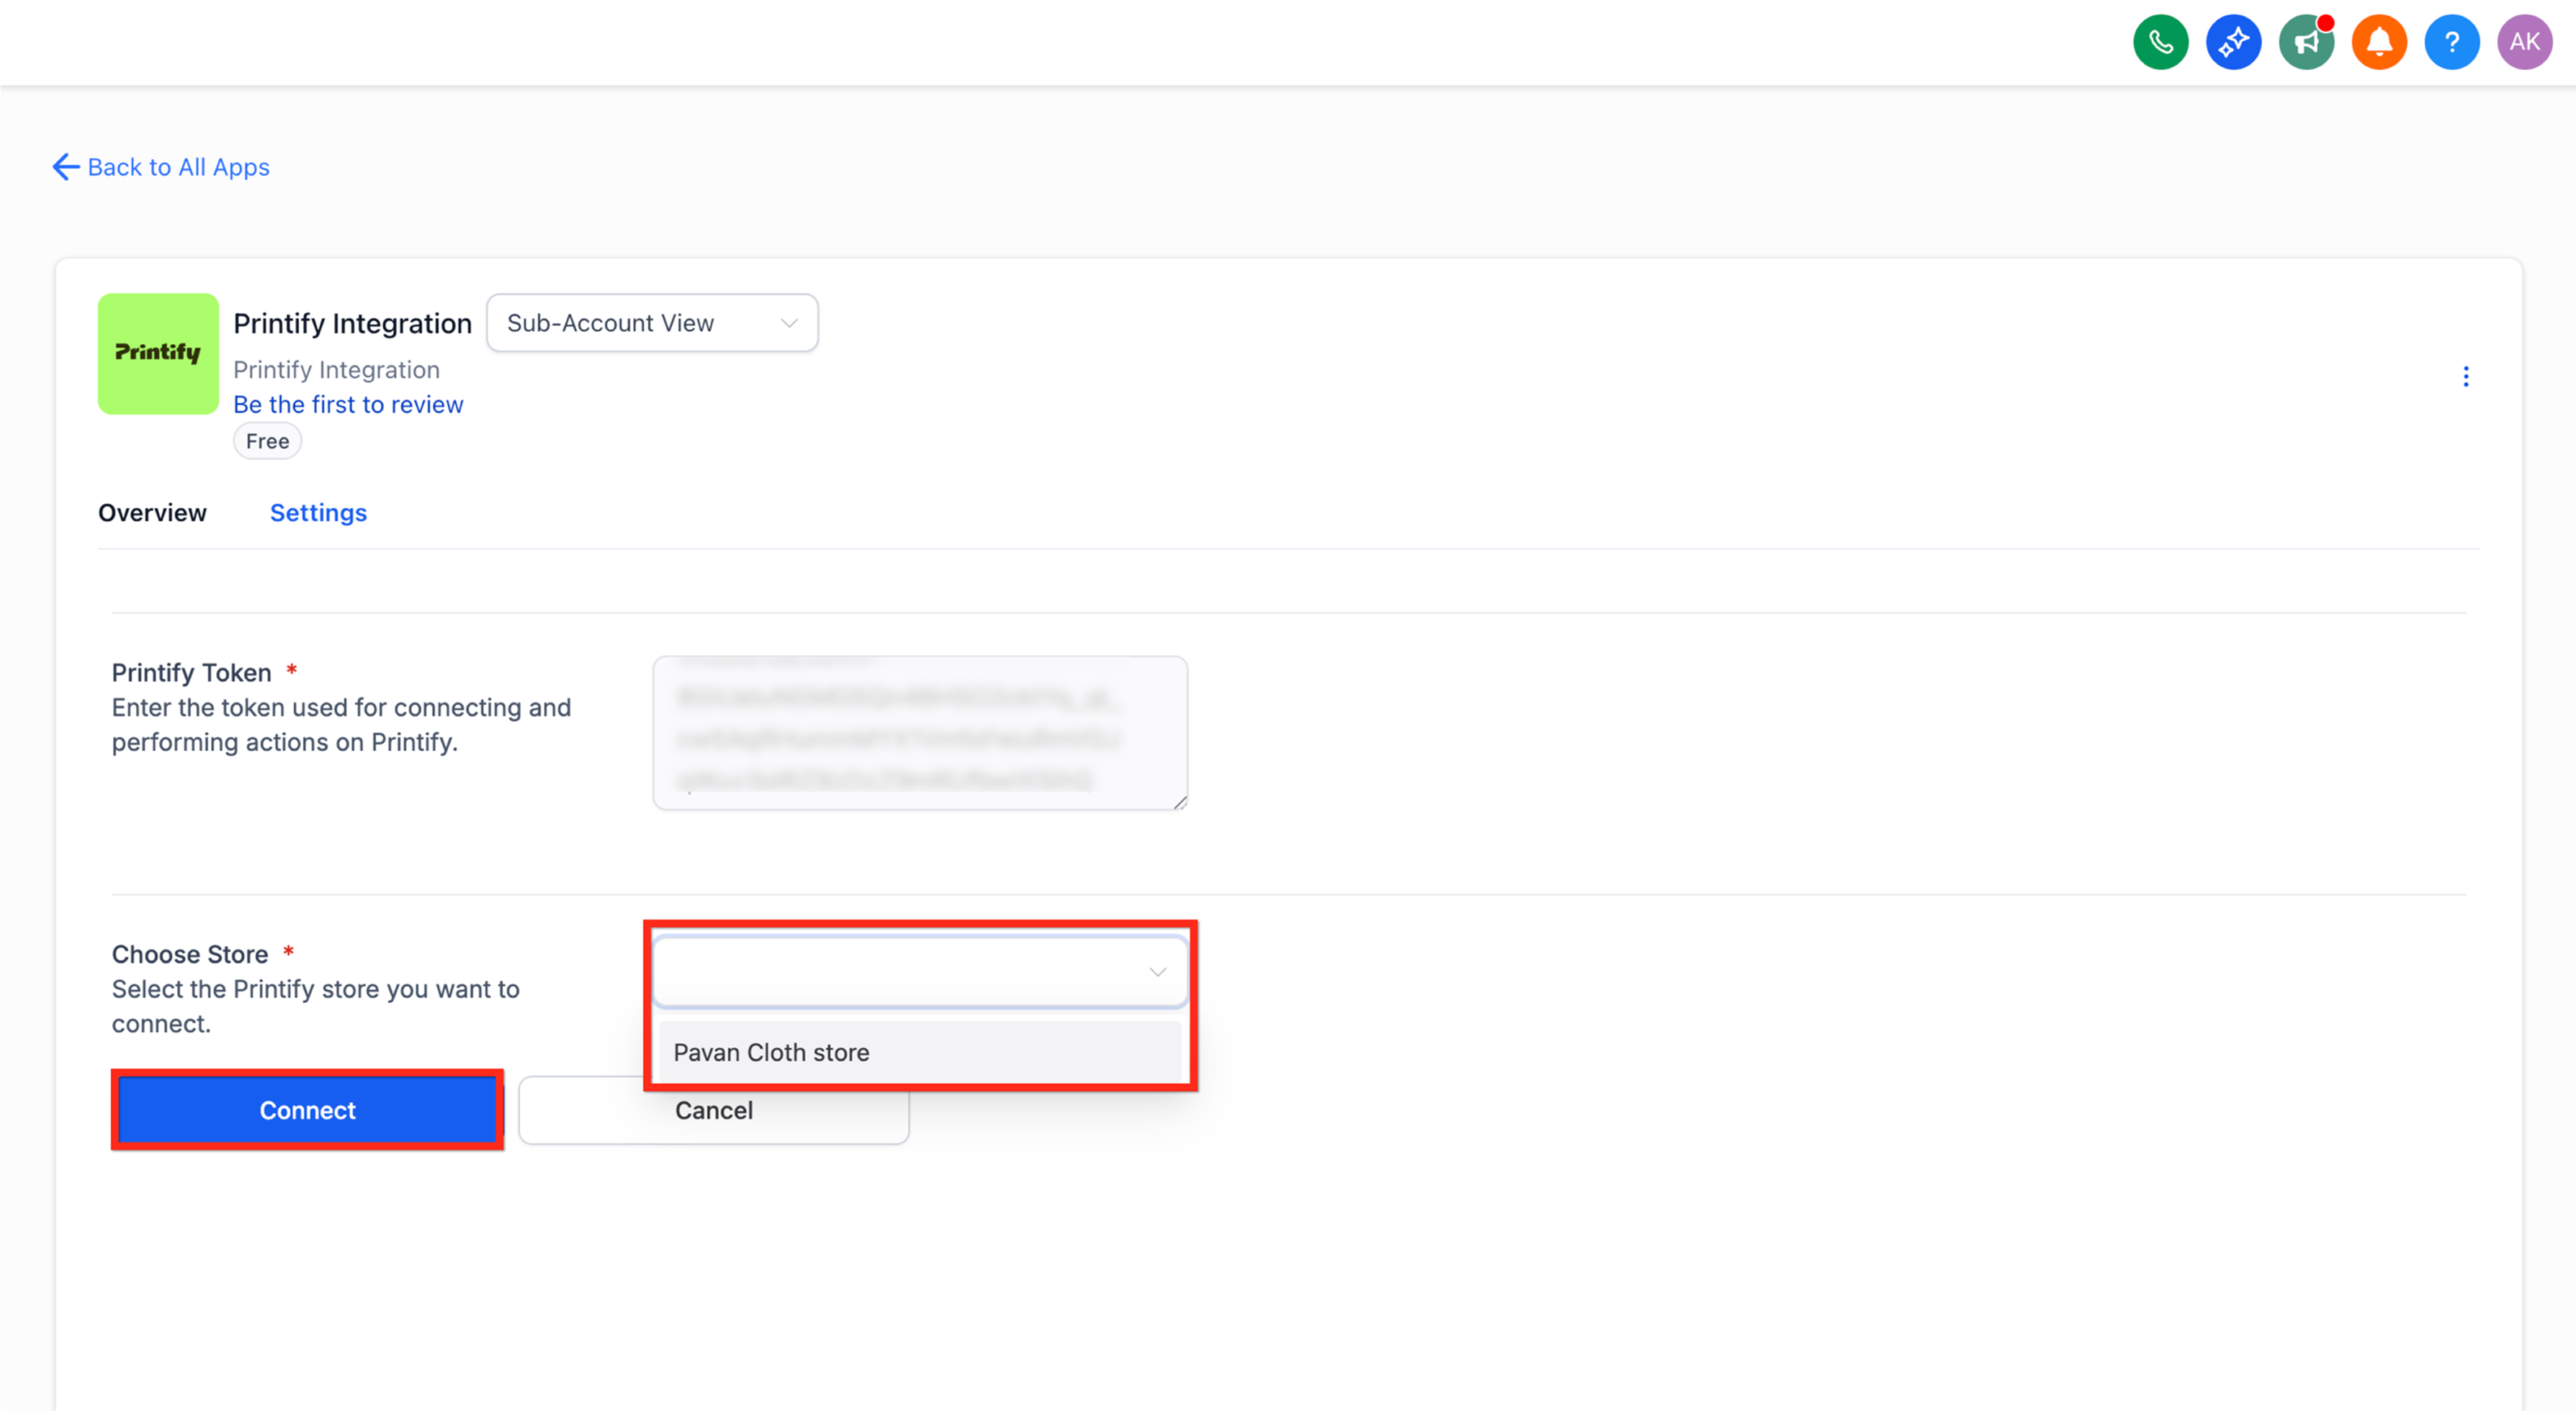Viewport: 2576px width, 1411px height.
Task: Click the blue Connect button
Action: coord(307,1110)
